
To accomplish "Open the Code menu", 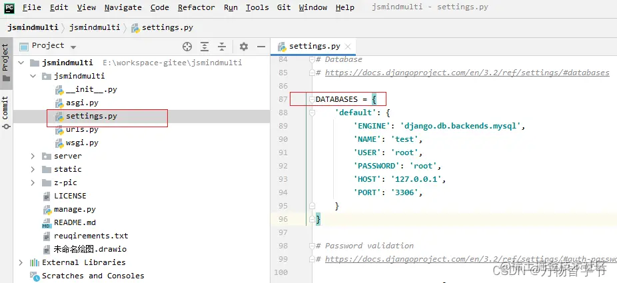I will pyautogui.click(x=160, y=7).
